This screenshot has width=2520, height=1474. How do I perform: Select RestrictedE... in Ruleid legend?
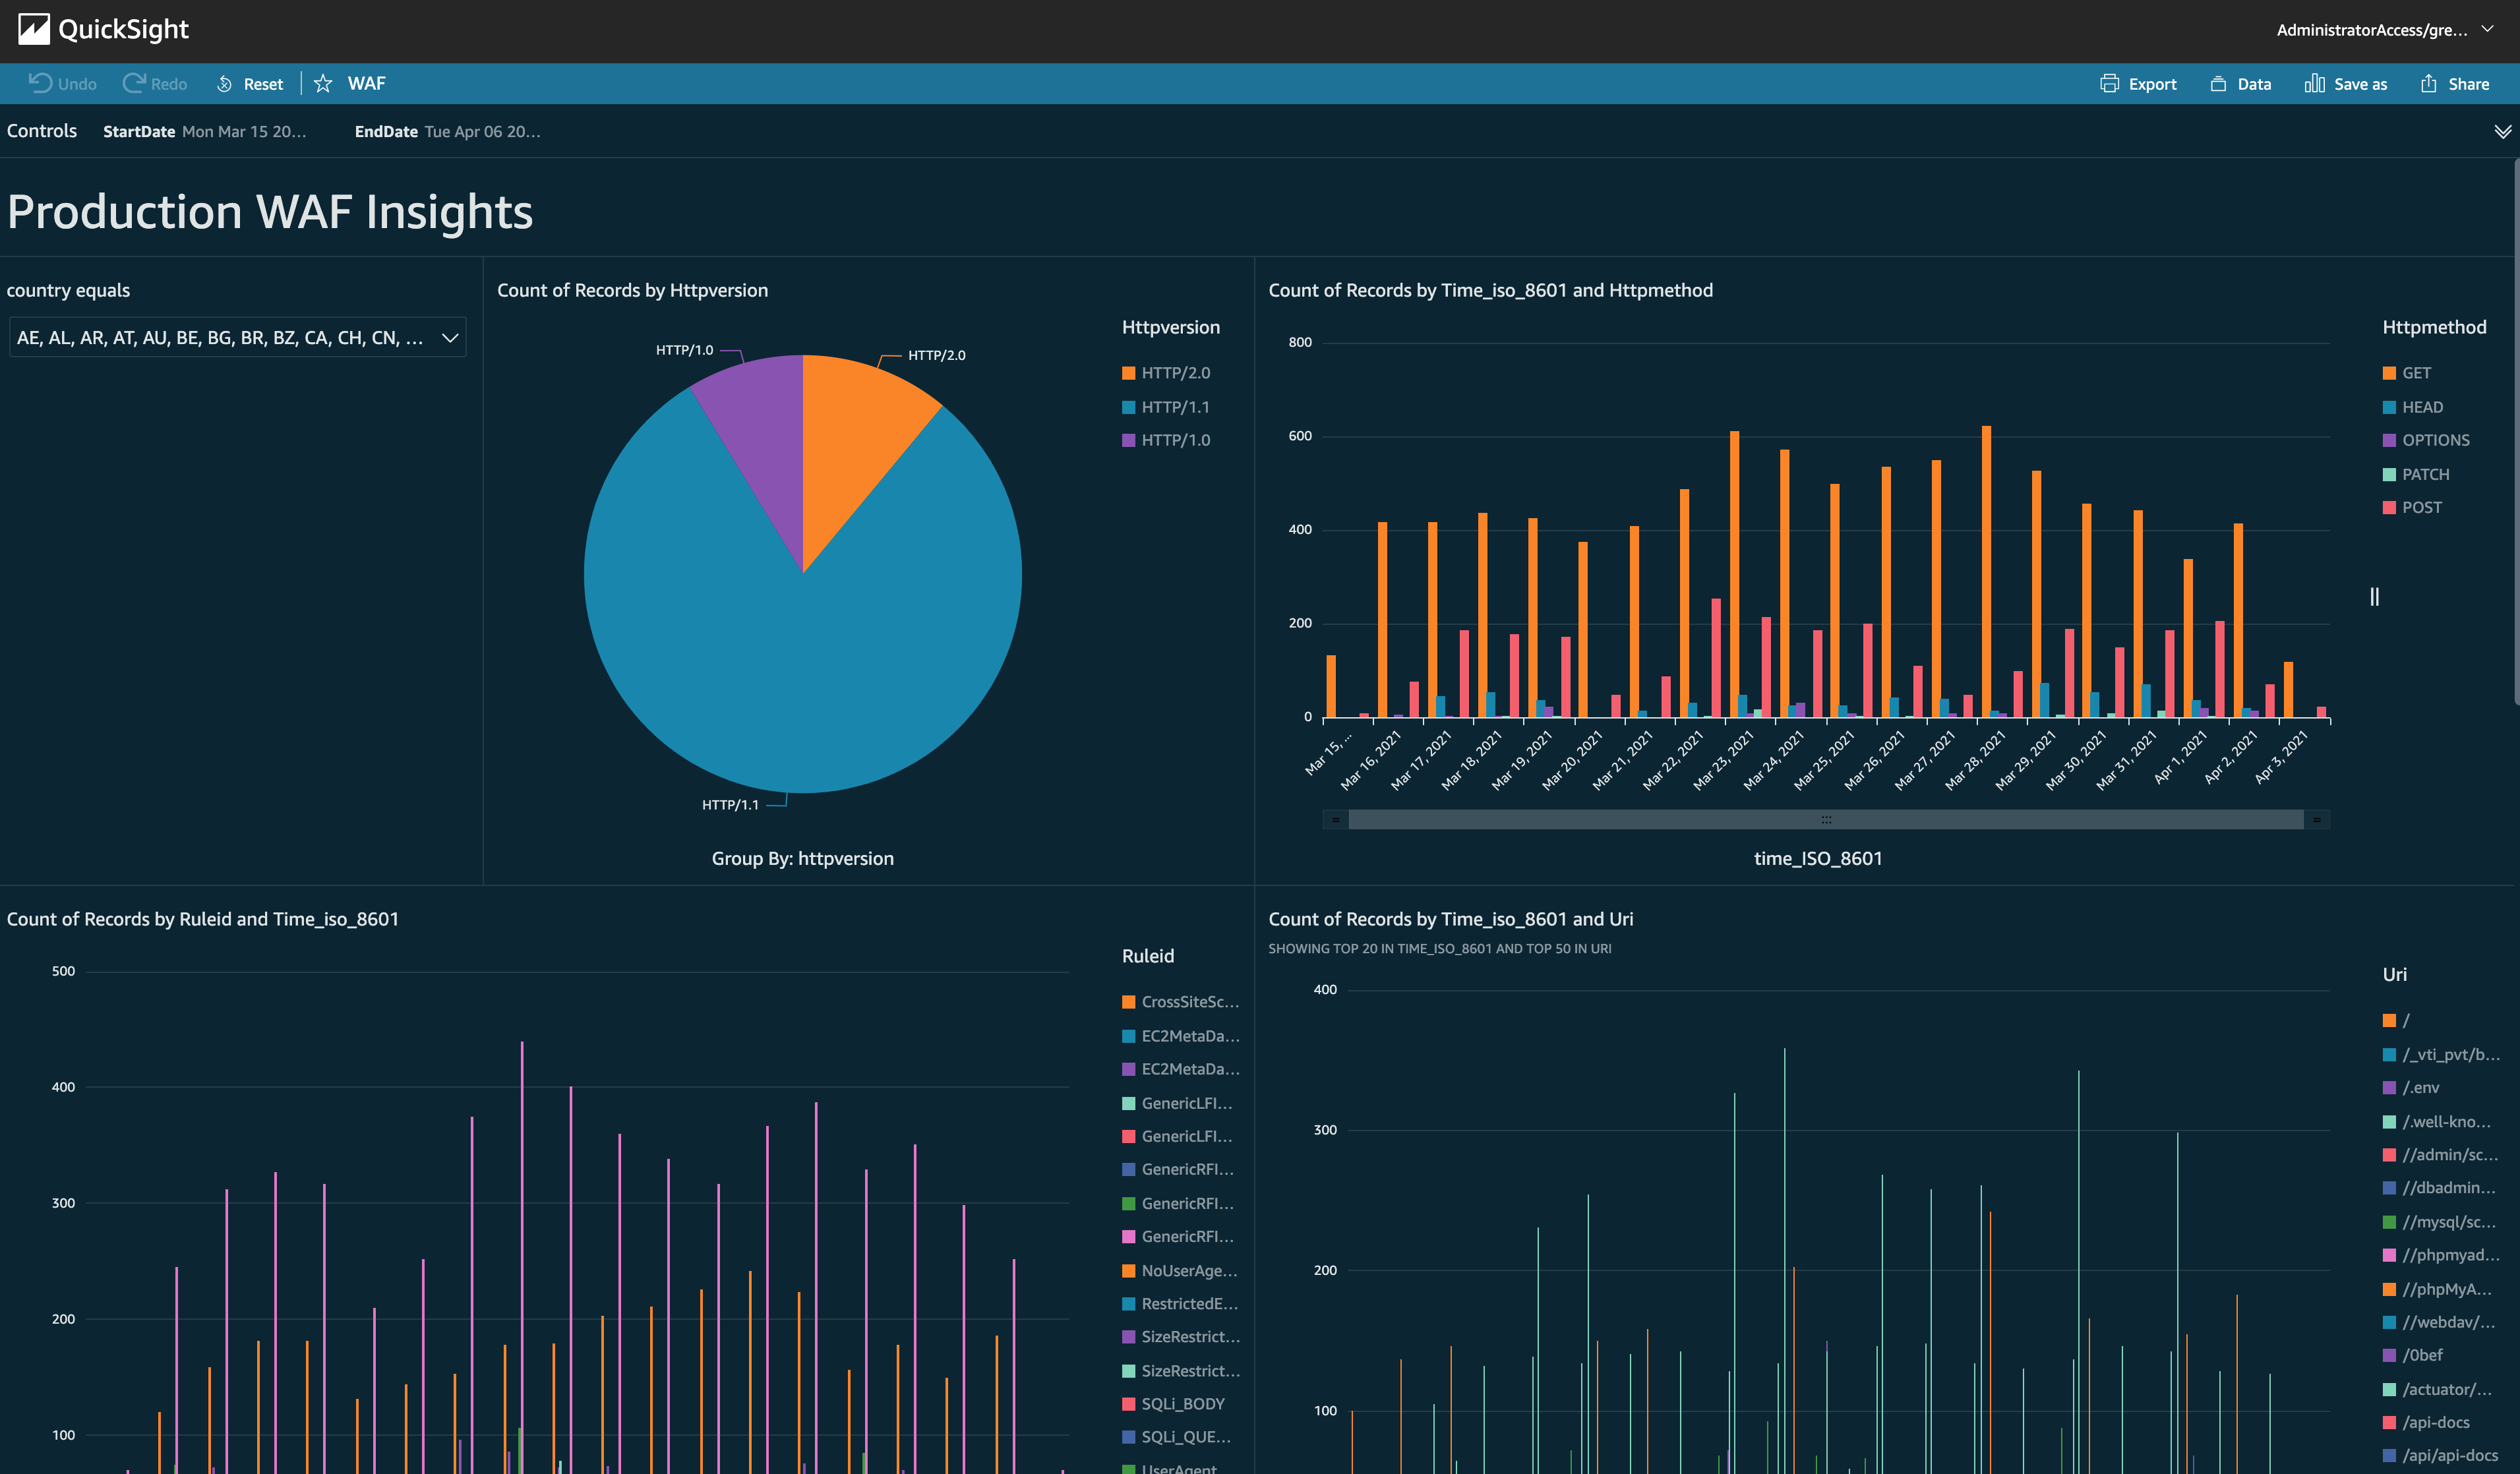click(1180, 1304)
